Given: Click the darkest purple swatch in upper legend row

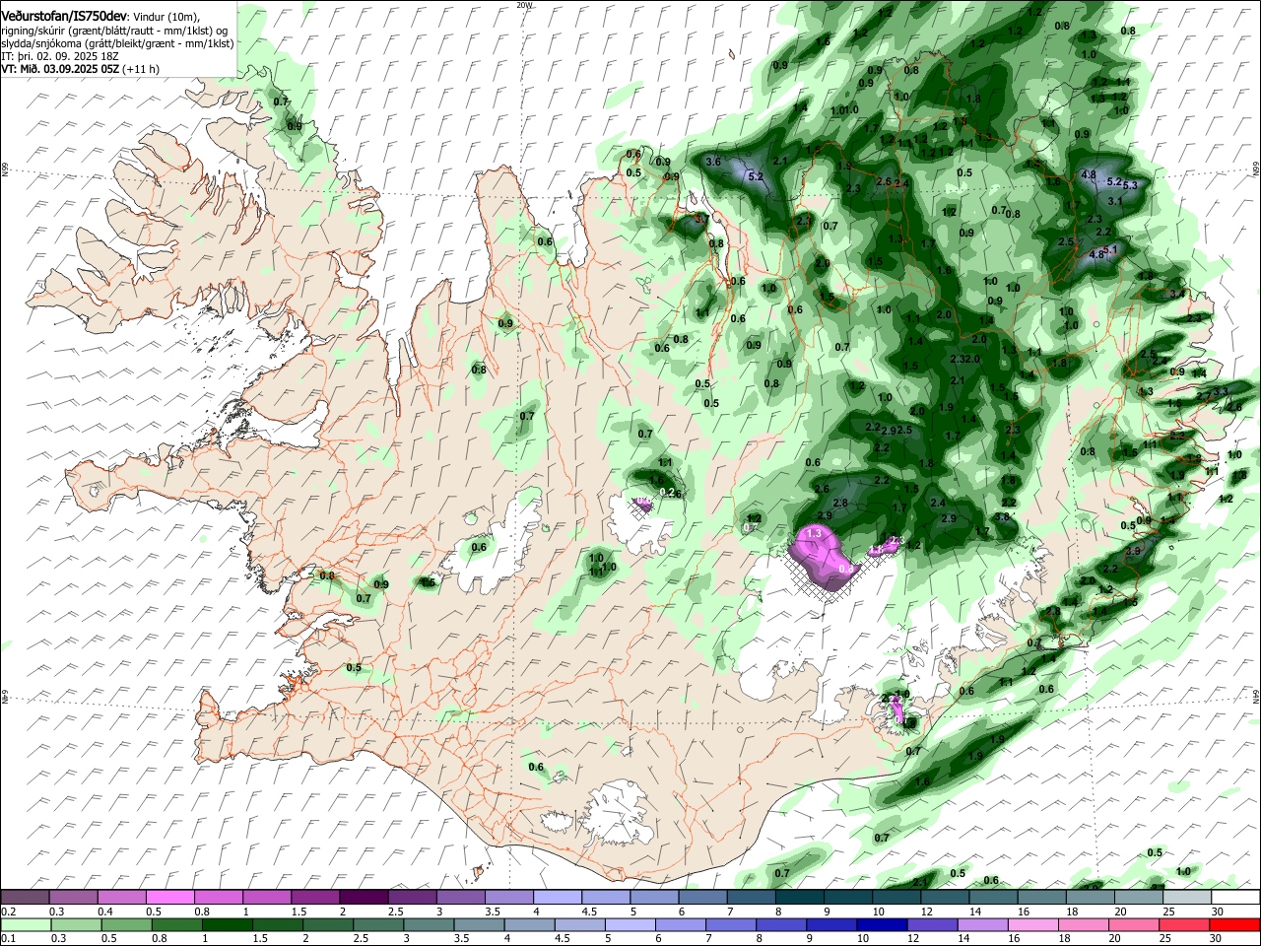Looking at the screenshot, I should tap(364, 898).
